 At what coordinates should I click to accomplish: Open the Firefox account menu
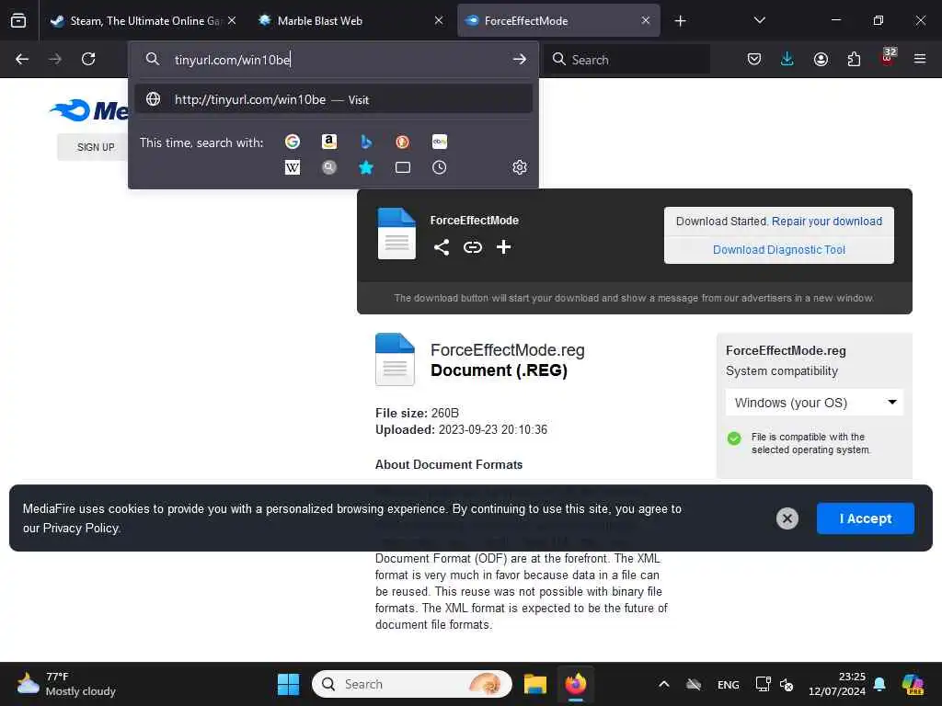[821, 59]
